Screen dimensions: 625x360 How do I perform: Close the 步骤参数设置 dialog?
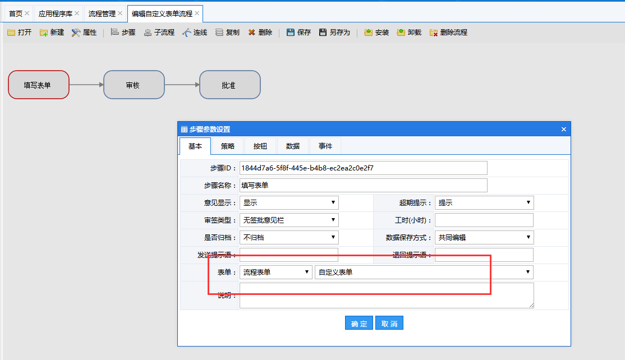tap(564, 130)
